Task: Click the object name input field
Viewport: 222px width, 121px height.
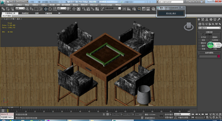Action: coord(208,56)
